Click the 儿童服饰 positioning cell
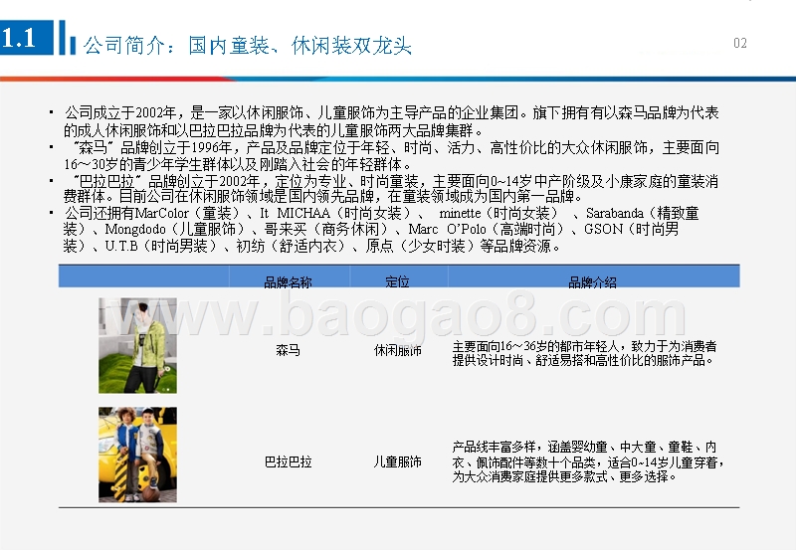This screenshot has width=796, height=550. click(x=397, y=461)
